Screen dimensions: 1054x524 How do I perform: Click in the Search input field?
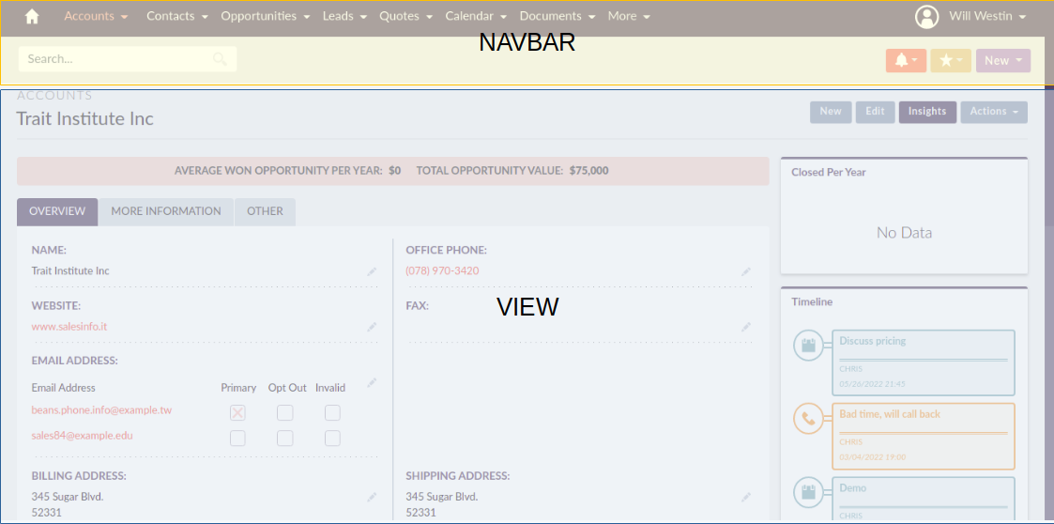pyautogui.click(x=128, y=59)
